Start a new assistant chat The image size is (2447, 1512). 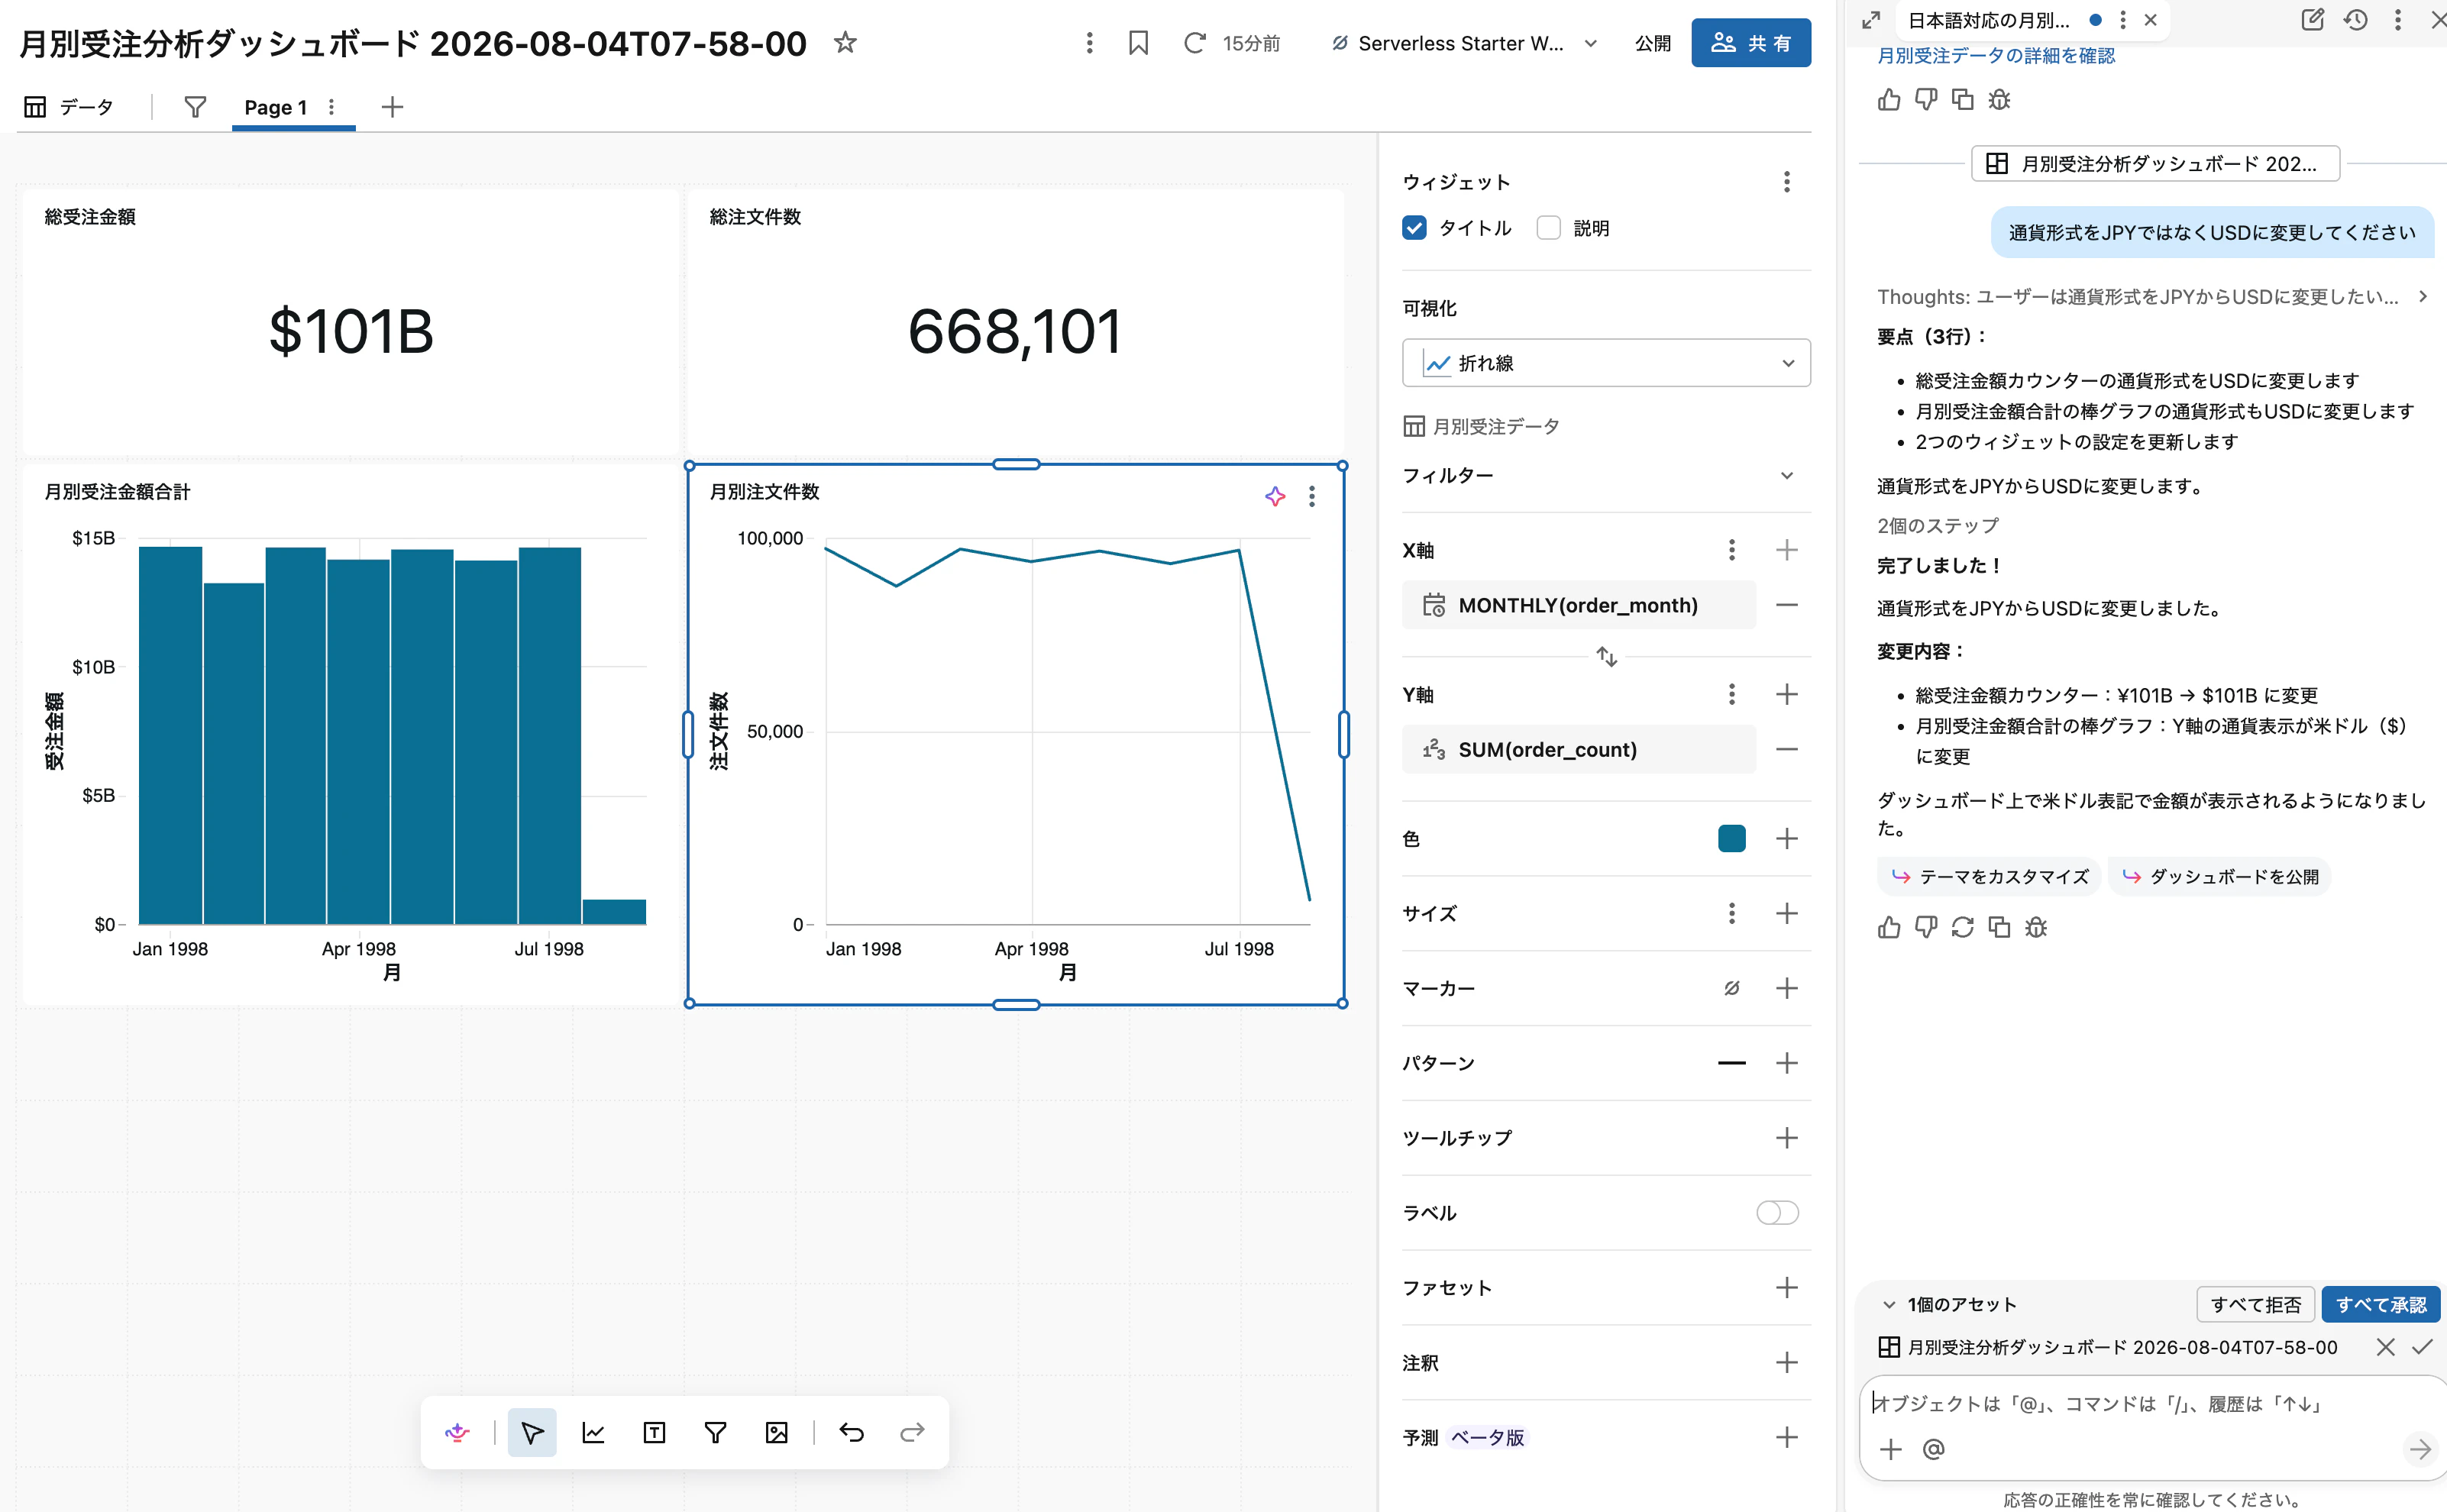click(2312, 20)
